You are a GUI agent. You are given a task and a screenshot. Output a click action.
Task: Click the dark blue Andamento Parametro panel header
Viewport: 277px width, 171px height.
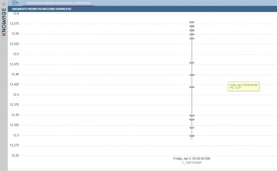142,9
